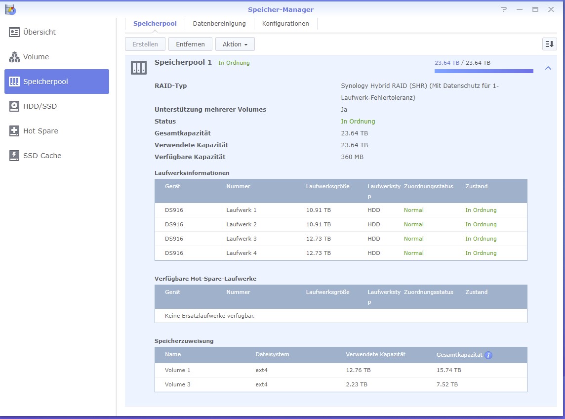
Task: Select the Laufwerk 3 drive row
Action: point(340,239)
